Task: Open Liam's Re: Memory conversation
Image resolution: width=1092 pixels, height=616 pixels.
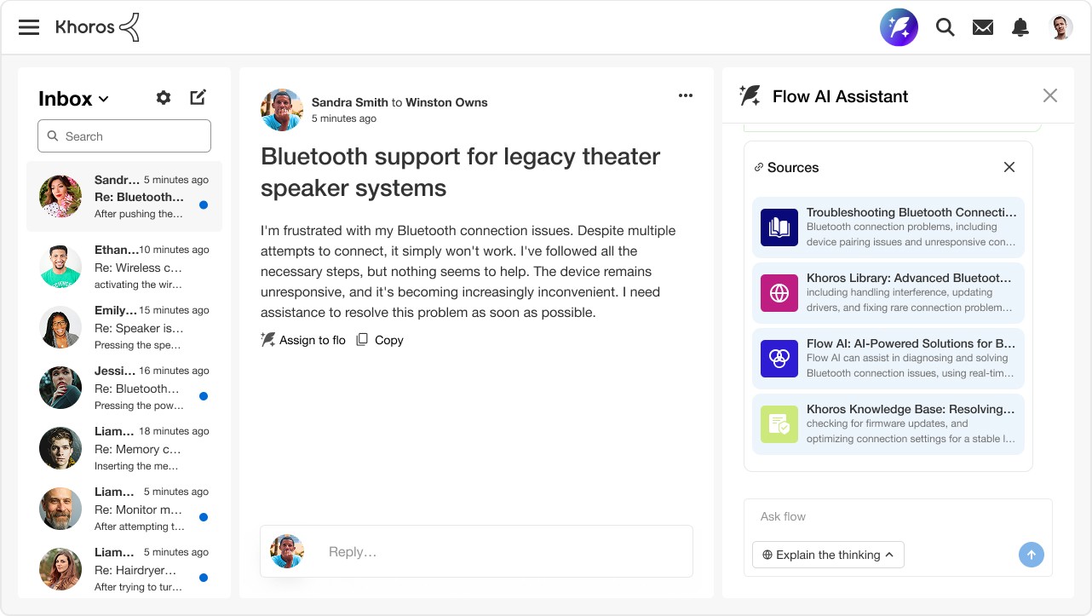Action: (124, 448)
